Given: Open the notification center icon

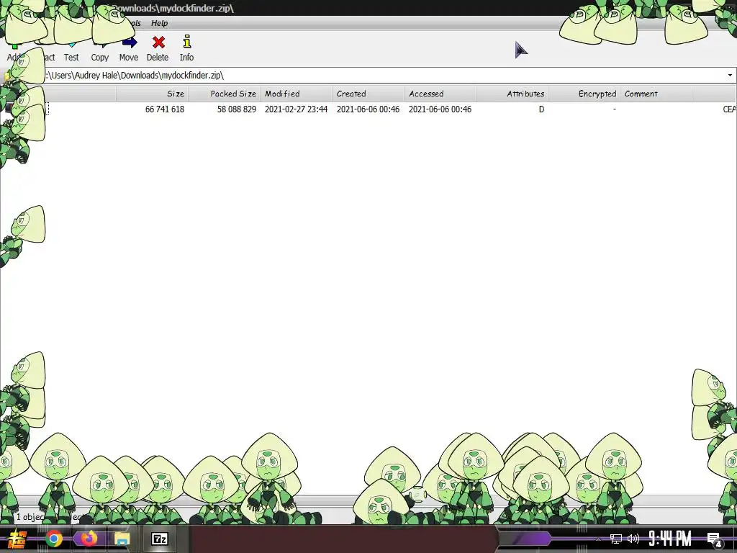Looking at the screenshot, I should [714, 539].
